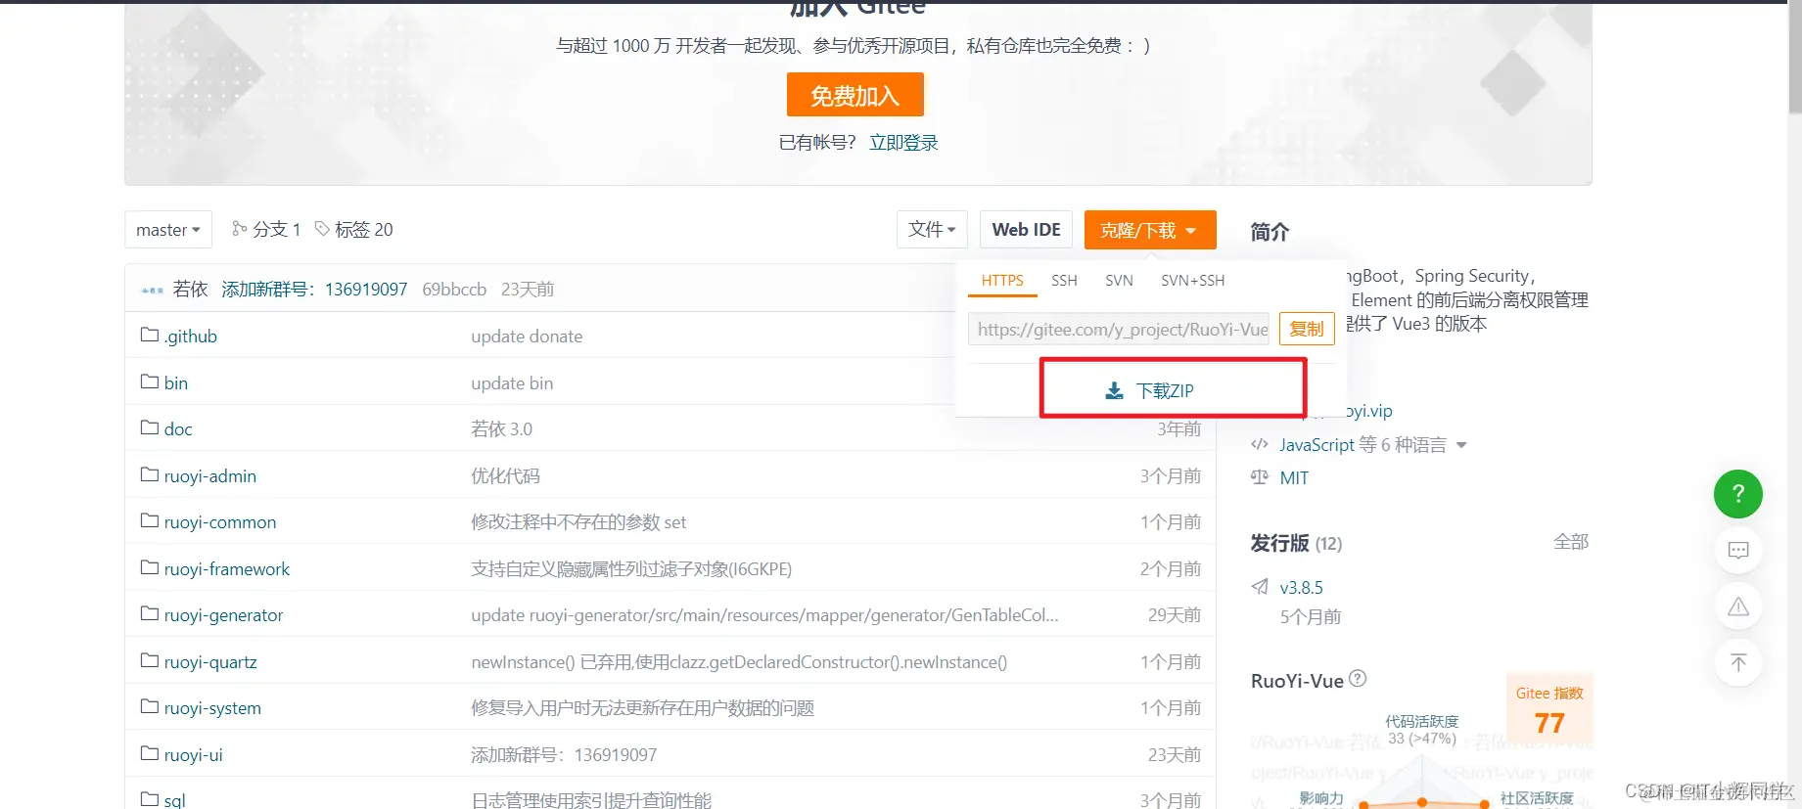The image size is (1802, 809).
Task: Click the 若依 author avatar icon
Action: pos(153,290)
